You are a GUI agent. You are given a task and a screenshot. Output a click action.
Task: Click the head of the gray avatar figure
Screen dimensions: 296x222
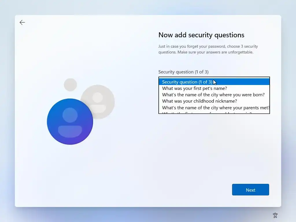pyautogui.click(x=98, y=97)
